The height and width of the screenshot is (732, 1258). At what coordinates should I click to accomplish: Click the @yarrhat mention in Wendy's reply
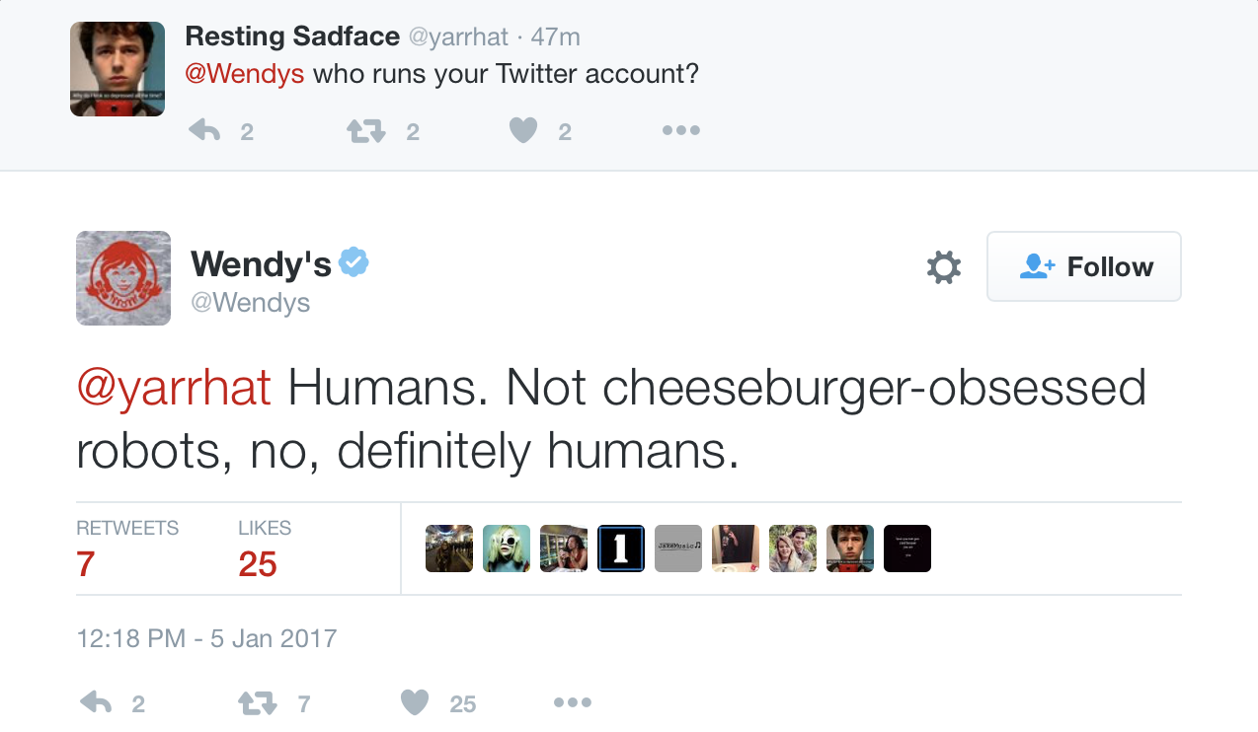click(x=174, y=389)
